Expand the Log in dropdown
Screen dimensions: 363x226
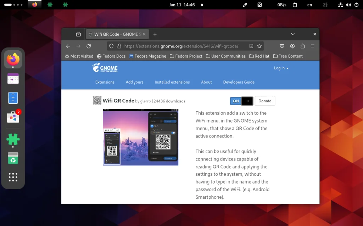click(281, 68)
